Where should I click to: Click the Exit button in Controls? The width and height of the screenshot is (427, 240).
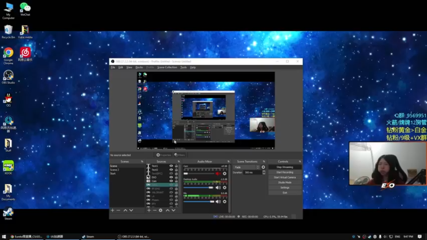[285, 193]
